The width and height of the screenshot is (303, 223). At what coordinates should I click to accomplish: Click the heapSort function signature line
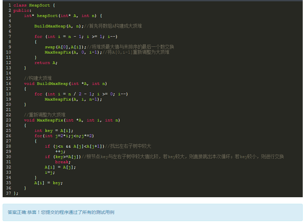(x=63, y=16)
